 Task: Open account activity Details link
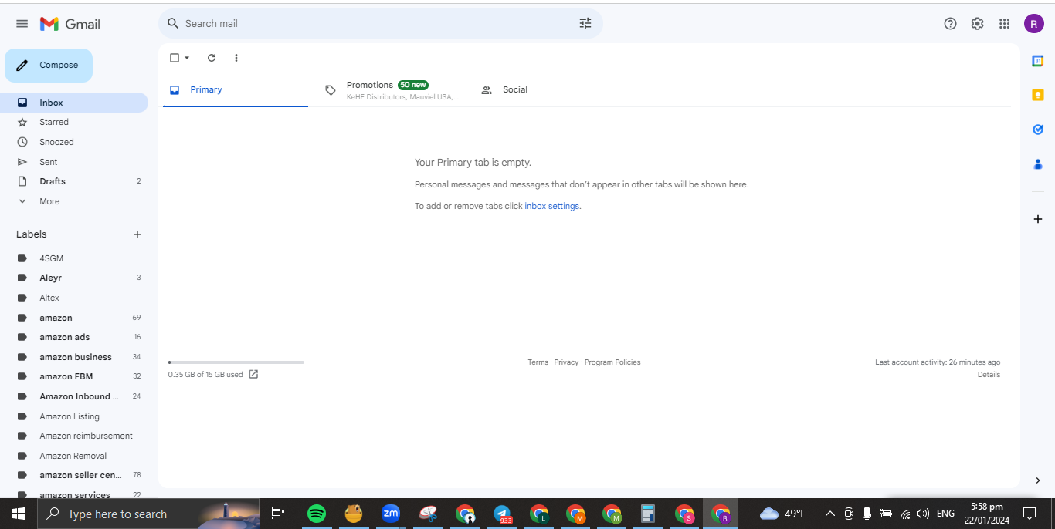coord(989,375)
